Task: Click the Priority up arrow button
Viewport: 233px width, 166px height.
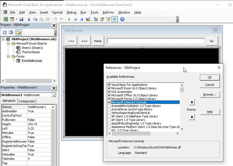Action: point(192,102)
